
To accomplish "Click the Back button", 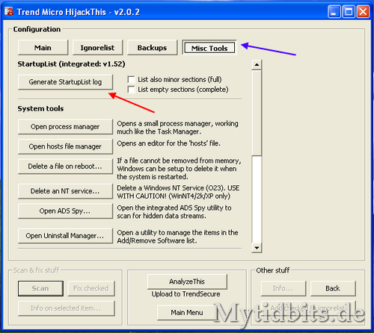I will (333, 288).
